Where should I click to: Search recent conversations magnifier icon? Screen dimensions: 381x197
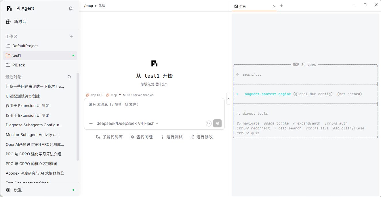(x=69, y=77)
